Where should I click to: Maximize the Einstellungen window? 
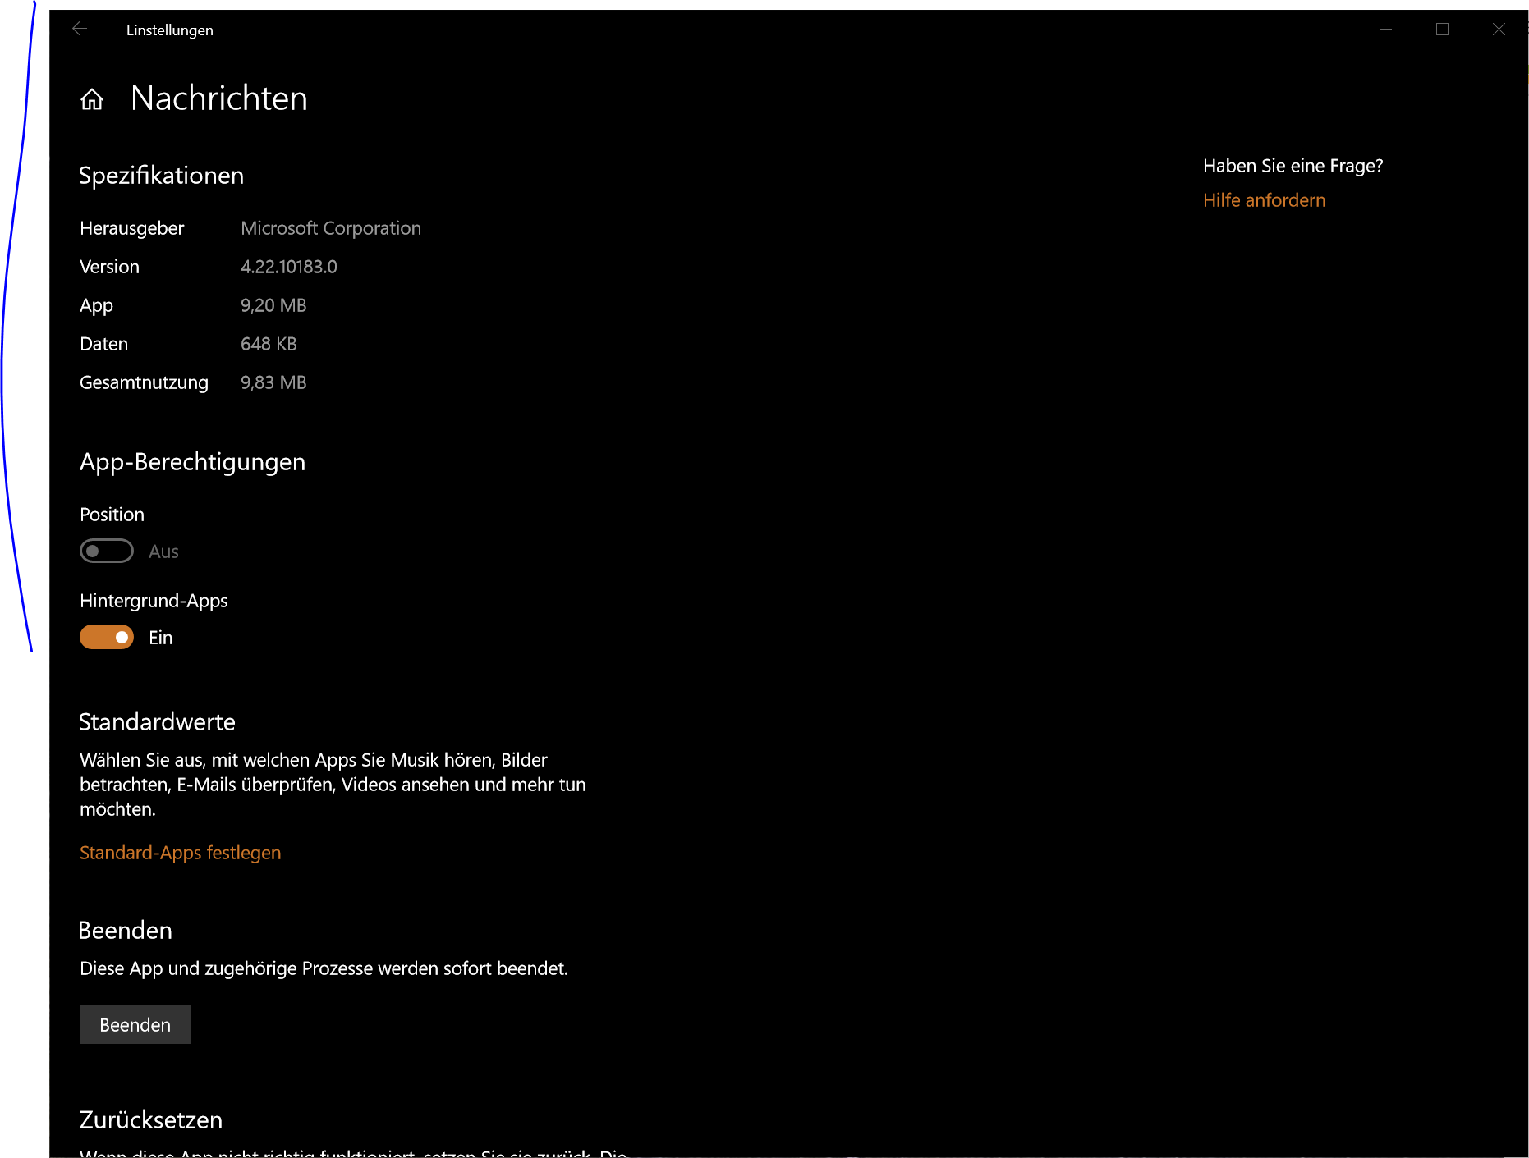[1442, 30]
